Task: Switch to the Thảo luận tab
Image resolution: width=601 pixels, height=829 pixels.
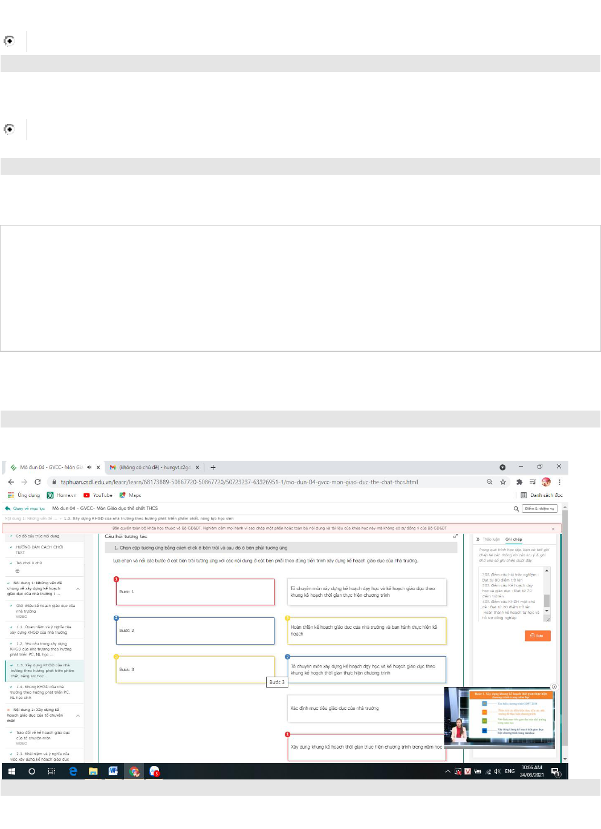Action: pyautogui.click(x=491, y=539)
